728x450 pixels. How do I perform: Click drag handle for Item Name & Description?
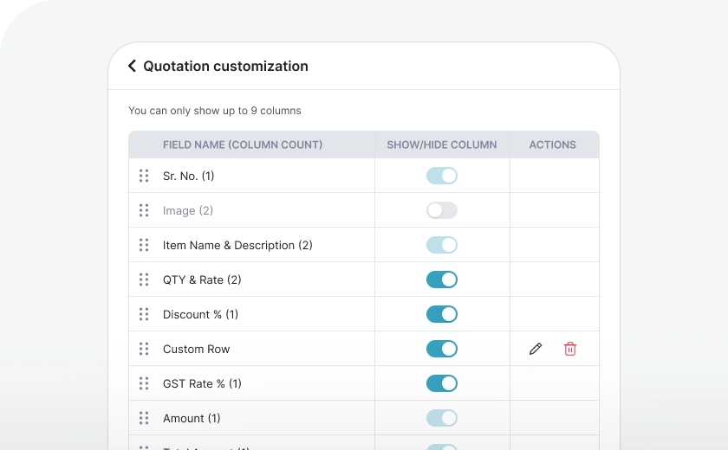tap(144, 245)
